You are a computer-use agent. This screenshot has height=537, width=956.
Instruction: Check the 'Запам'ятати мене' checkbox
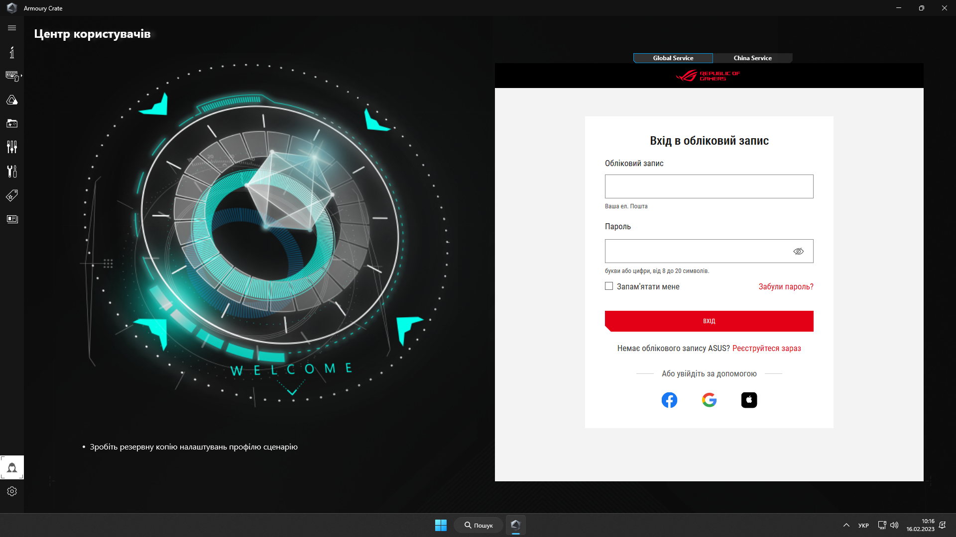pyautogui.click(x=609, y=286)
